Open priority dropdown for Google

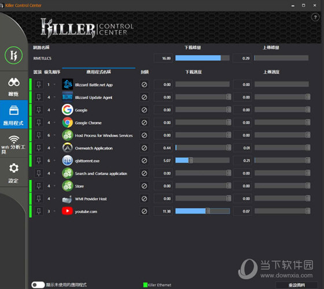[54, 110]
